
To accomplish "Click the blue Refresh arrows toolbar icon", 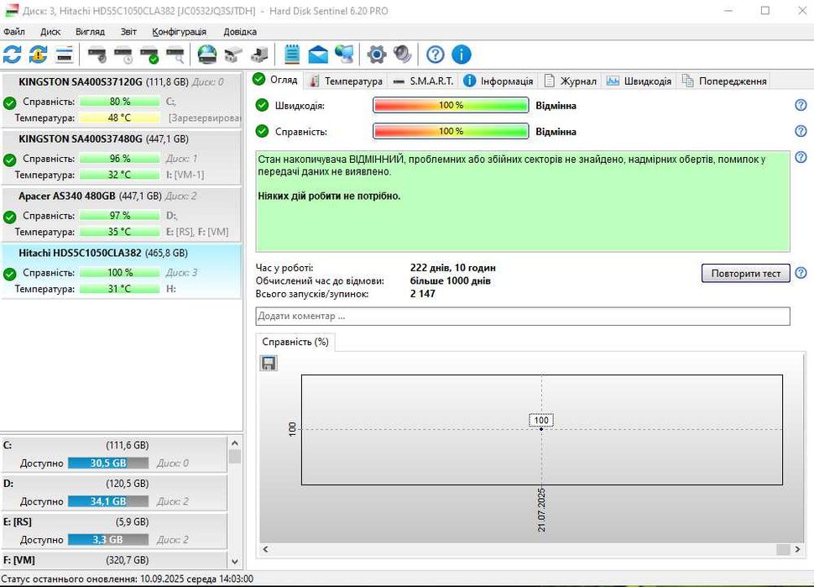I will coord(12,54).
